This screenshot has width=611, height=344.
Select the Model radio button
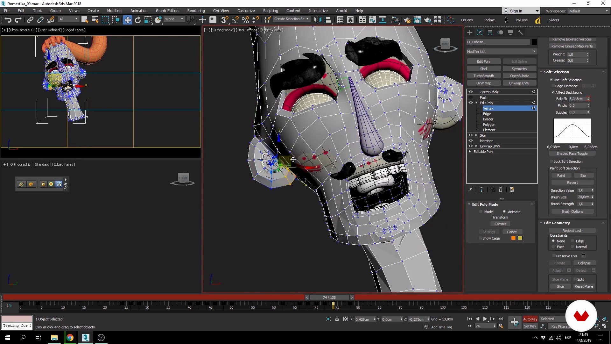pyautogui.click(x=481, y=212)
